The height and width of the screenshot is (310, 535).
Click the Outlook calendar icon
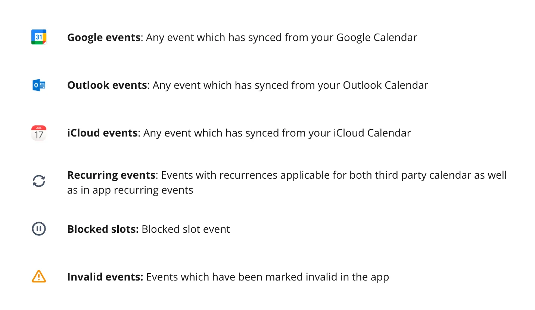(39, 85)
